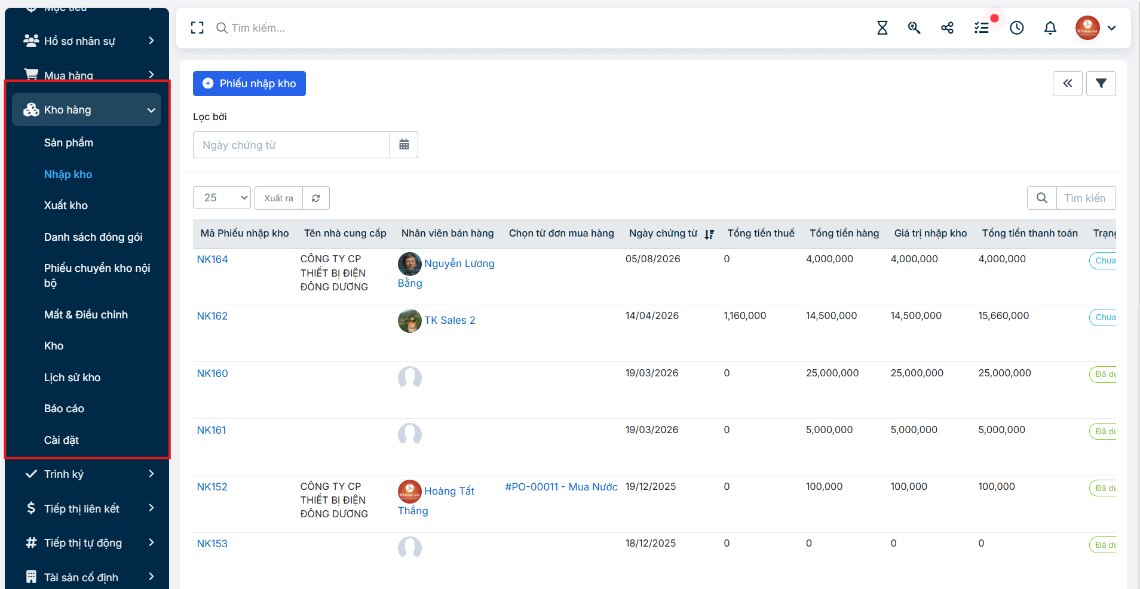Viewport: 1140px width, 589px height.
Task: Open the notifications bell
Action: pyautogui.click(x=1050, y=27)
